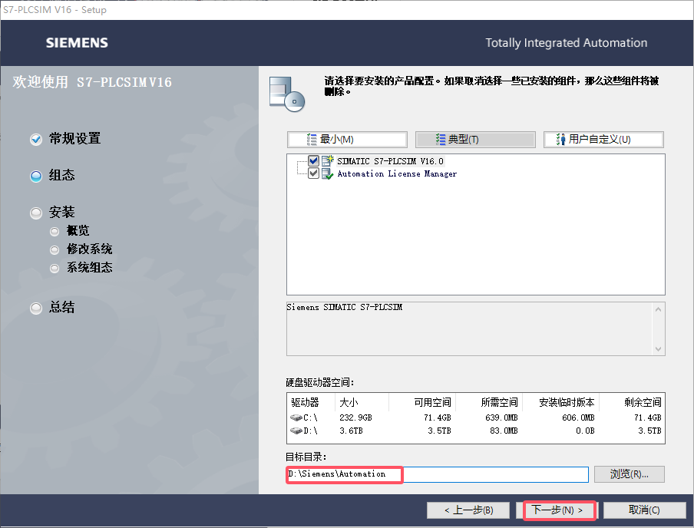Click the 硬盘驱动器空间 label
694x528 pixels.
319,382
